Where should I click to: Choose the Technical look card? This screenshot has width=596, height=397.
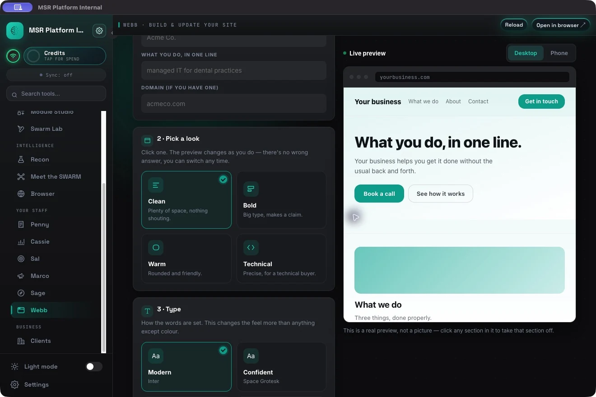tap(281, 259)
